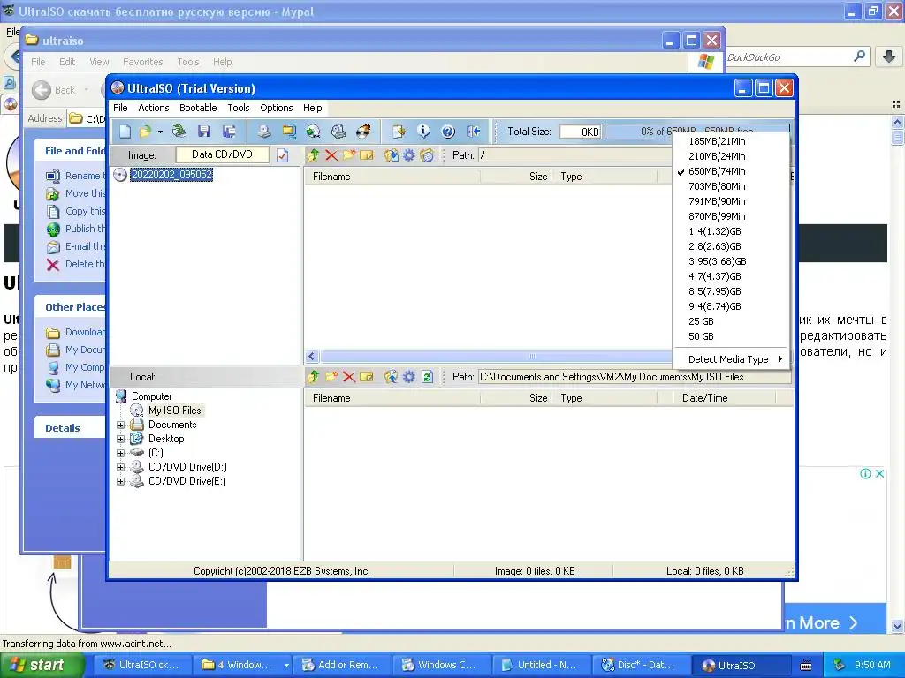Expand the (C:) drive node
Image resolution: width=905 pixels, height=678 pixels.
120,453
